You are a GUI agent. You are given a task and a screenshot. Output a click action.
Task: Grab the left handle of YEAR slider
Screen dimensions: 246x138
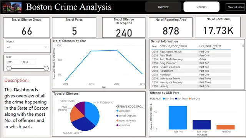point(9,68)
